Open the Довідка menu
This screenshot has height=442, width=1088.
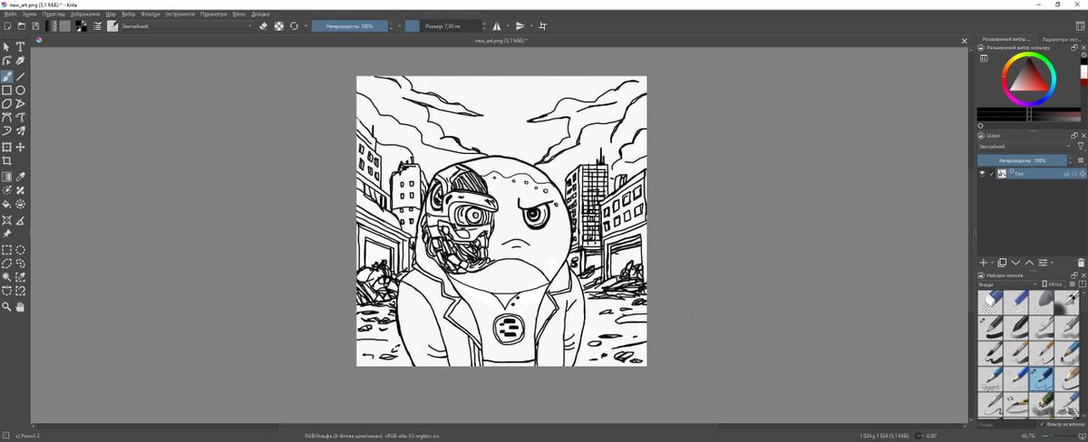[x=260, y=14]
